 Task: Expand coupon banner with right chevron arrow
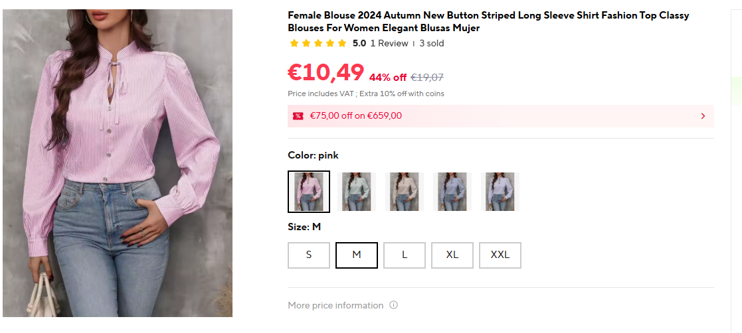point(703,116)
